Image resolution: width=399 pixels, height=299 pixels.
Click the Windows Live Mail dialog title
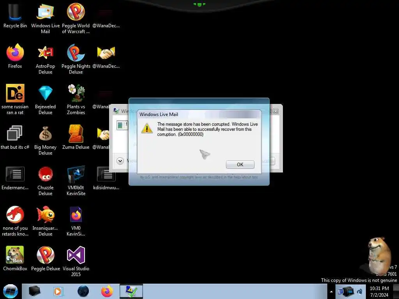[x=159, y=114]
